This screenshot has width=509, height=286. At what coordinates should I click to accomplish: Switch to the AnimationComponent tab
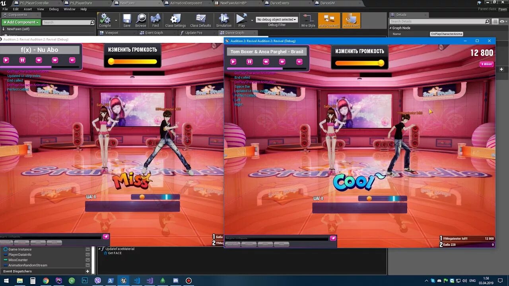[186, 3]
